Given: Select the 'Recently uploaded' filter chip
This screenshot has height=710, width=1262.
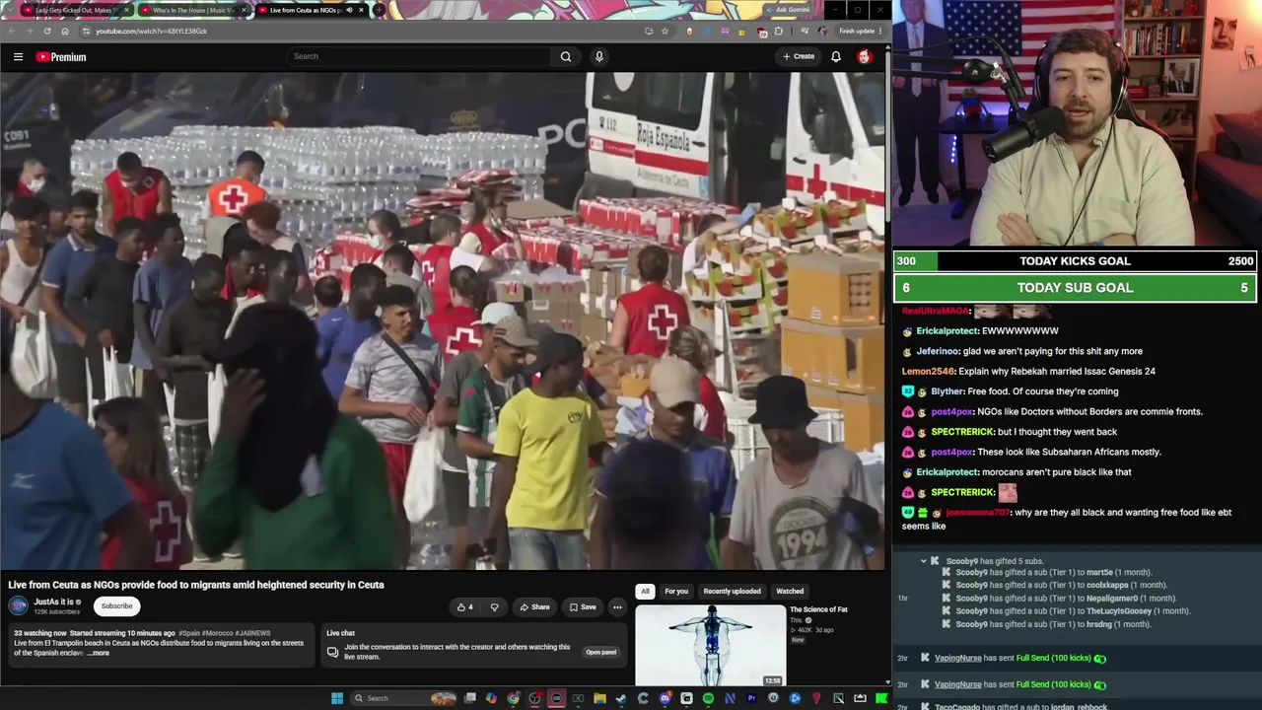Looking at the screenshot, I should pos(732,592).
